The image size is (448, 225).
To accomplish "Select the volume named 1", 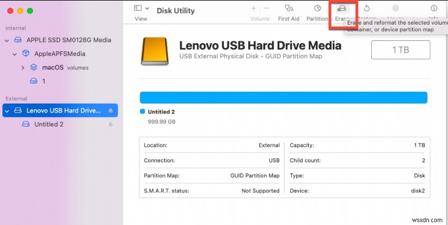I will [44, 81].
